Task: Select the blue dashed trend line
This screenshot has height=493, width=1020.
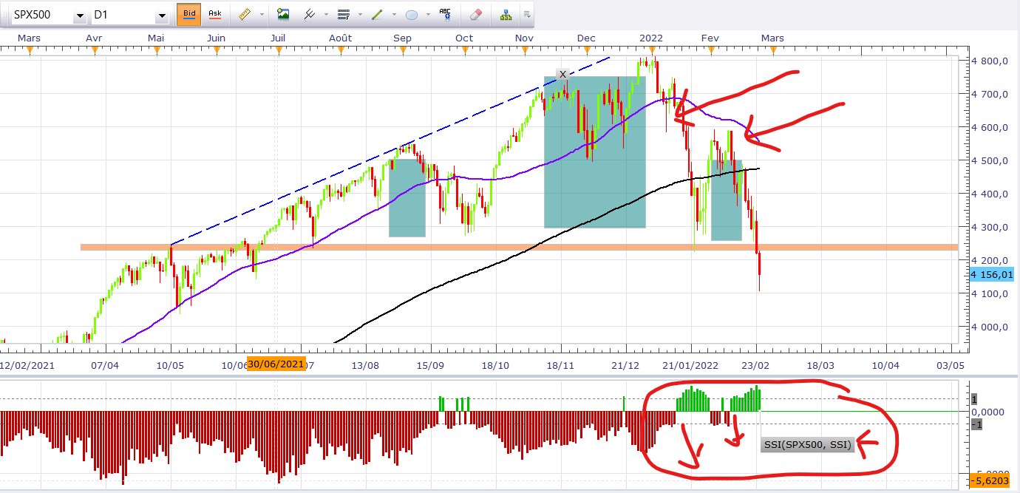Action: coord(390,150)
